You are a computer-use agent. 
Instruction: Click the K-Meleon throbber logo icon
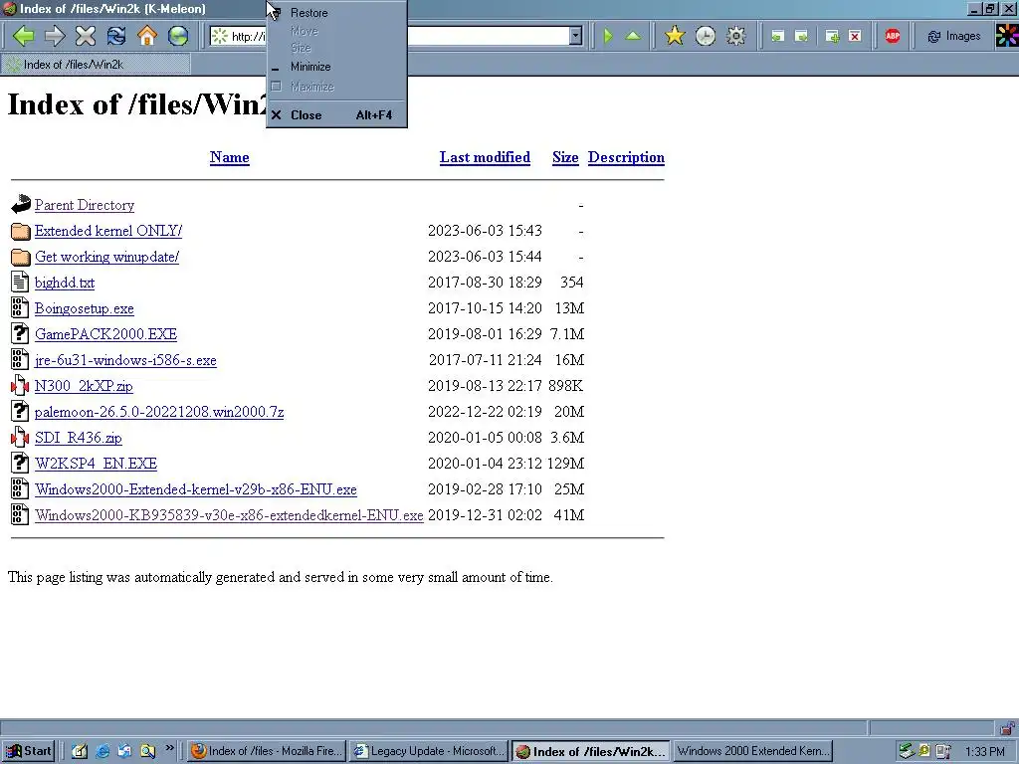1007,36
